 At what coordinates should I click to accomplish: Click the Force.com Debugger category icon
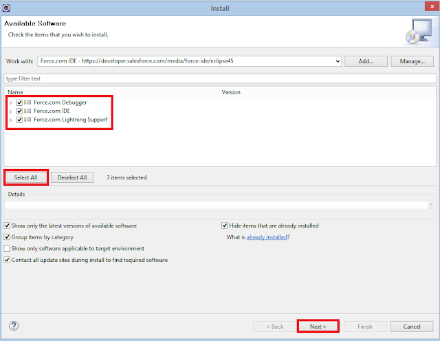[27, 102]
